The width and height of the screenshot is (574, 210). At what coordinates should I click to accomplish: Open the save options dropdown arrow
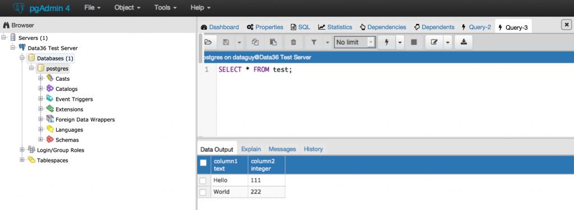[x=239, y=42]
